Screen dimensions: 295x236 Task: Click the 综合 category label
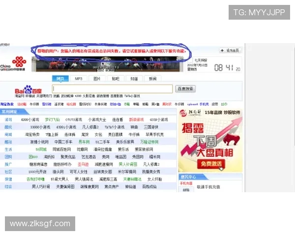(x=8, y=186)
